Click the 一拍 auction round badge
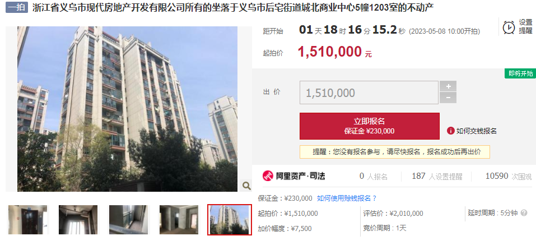The image size is (536, 245). tap(16, 7)
